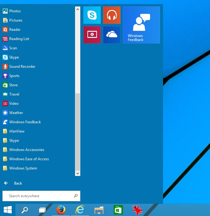The width and height of the screenshot is (210, 216).
Task: Click the app list scrollbar thumb
Action: tap(78, 132)
